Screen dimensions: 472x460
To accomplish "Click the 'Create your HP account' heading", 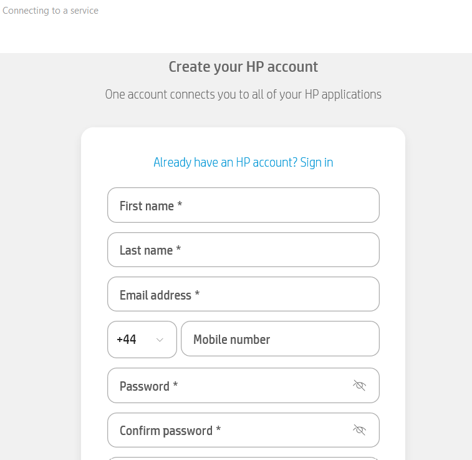I will (x=243, y=67).
